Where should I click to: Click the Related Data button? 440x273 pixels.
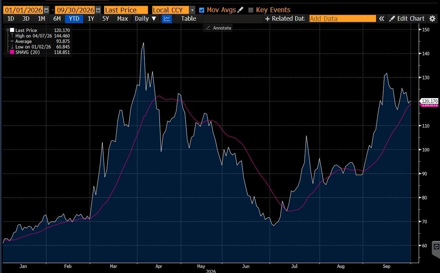pos(285,19)
